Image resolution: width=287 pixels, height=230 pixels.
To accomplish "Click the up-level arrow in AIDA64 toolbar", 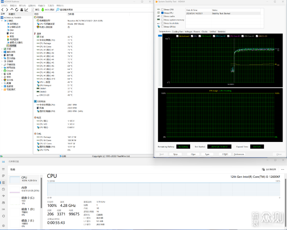I will tap(12, 9).
